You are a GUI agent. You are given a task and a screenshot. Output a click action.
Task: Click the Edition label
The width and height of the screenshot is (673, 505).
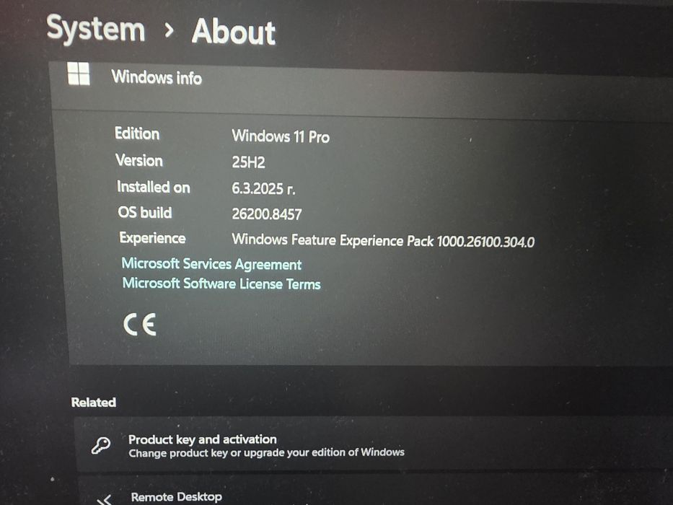tap(137, 133)
